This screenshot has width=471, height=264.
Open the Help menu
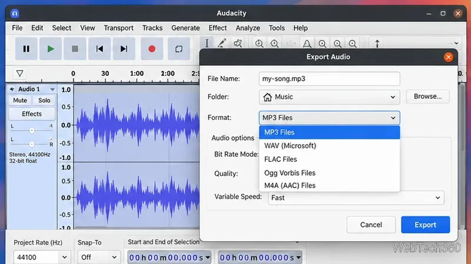[300, 28]
